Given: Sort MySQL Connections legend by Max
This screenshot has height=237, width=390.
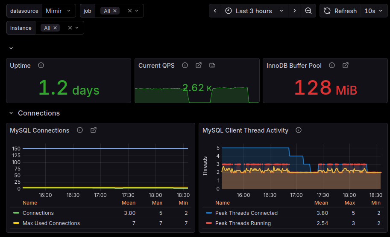Looking at the screenshot, I should [157, 203].
